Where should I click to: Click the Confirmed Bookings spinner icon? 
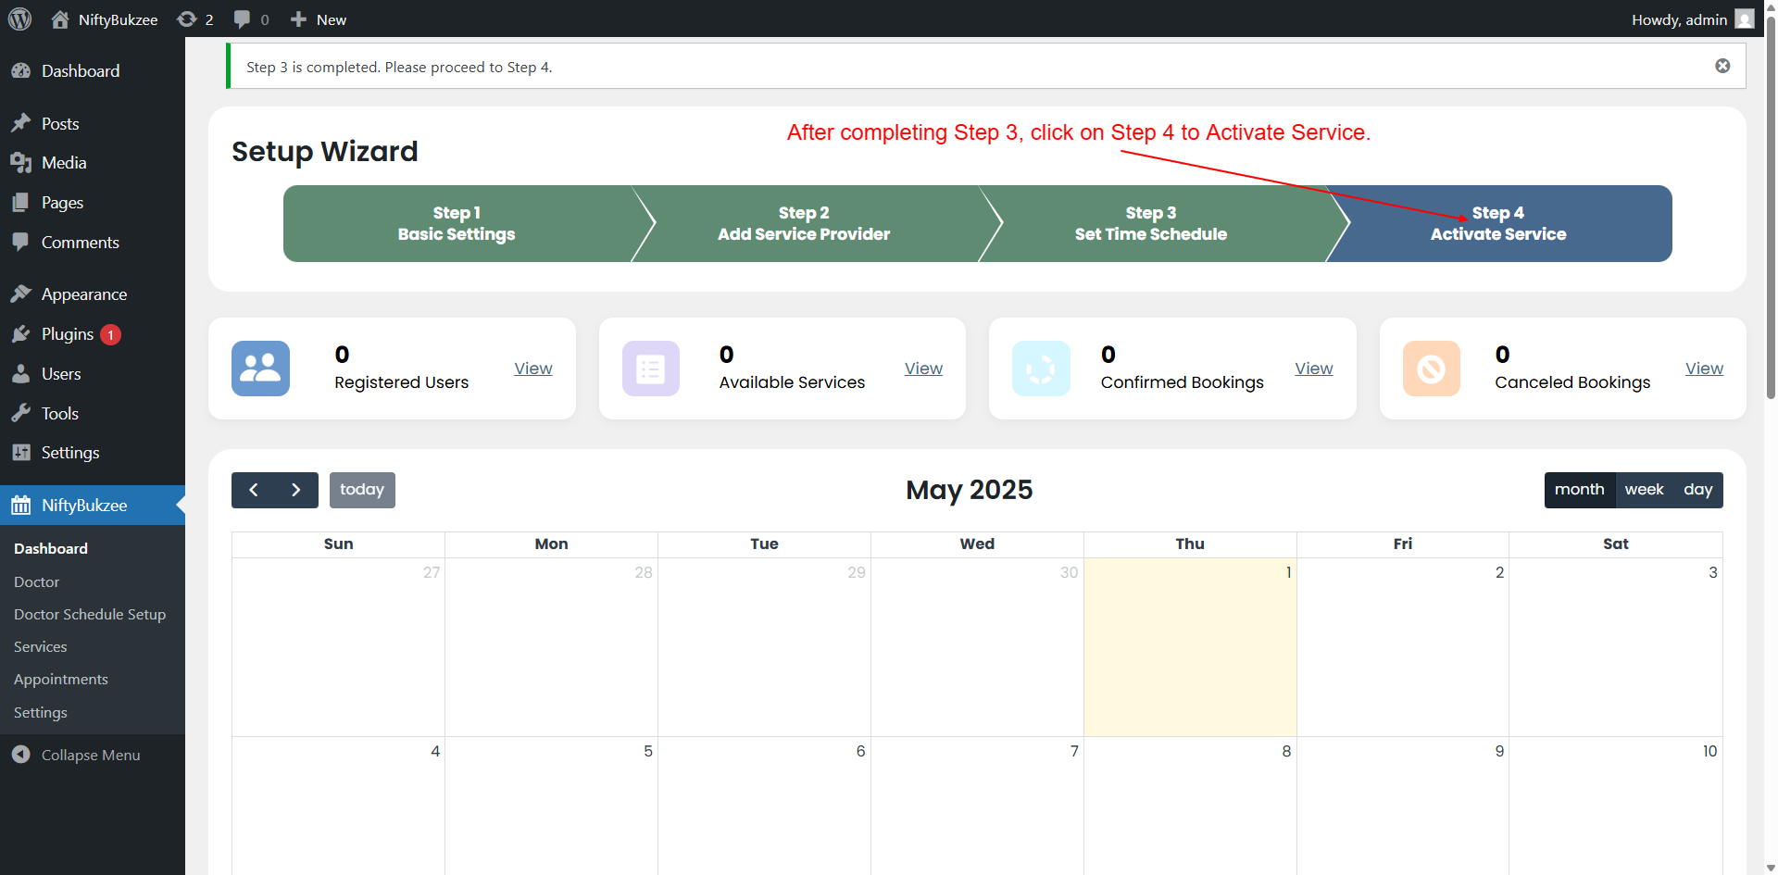[x=1041, y=369]
